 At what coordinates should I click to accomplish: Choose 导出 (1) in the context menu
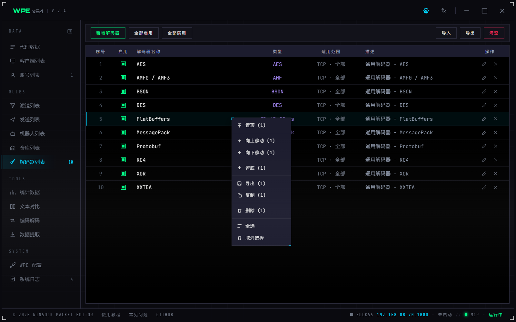click(x=261, y=184)
